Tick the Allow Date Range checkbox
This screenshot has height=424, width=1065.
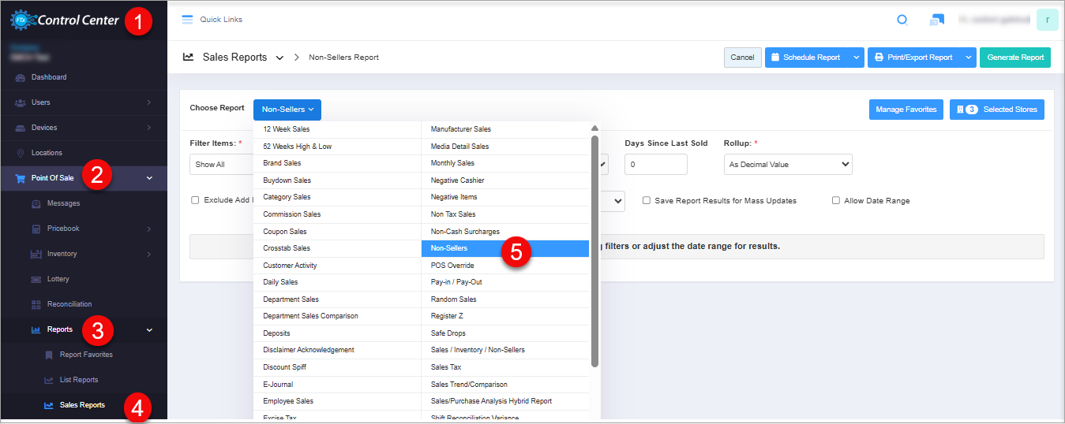click(x=836, y=201)
